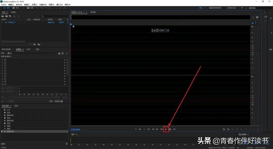Expand the 未命名1 file in Files panel
273x149 pixels.
tap(2, 22)
